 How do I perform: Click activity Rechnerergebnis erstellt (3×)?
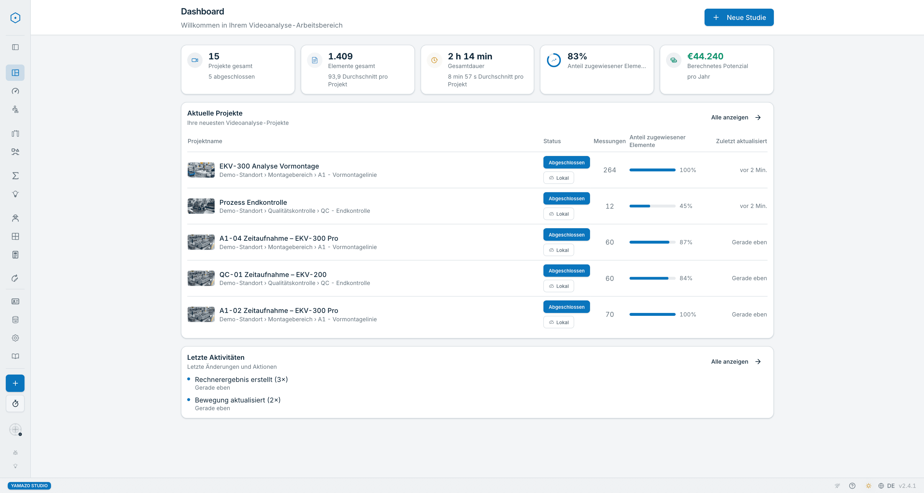coord(241,380)
